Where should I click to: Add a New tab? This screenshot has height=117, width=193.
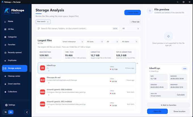(x=135, y=22)
